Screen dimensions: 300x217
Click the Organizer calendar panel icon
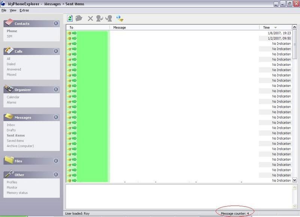[x=9, y=89]
